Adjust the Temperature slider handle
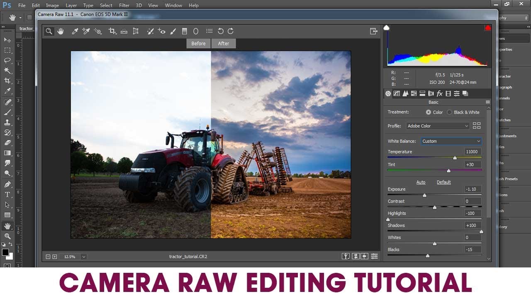Viewport: 531px width, 299px height. pos(455,158)
